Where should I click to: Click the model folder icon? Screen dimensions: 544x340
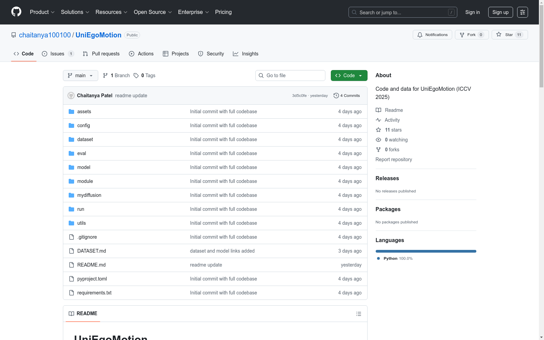click(71, 167)
